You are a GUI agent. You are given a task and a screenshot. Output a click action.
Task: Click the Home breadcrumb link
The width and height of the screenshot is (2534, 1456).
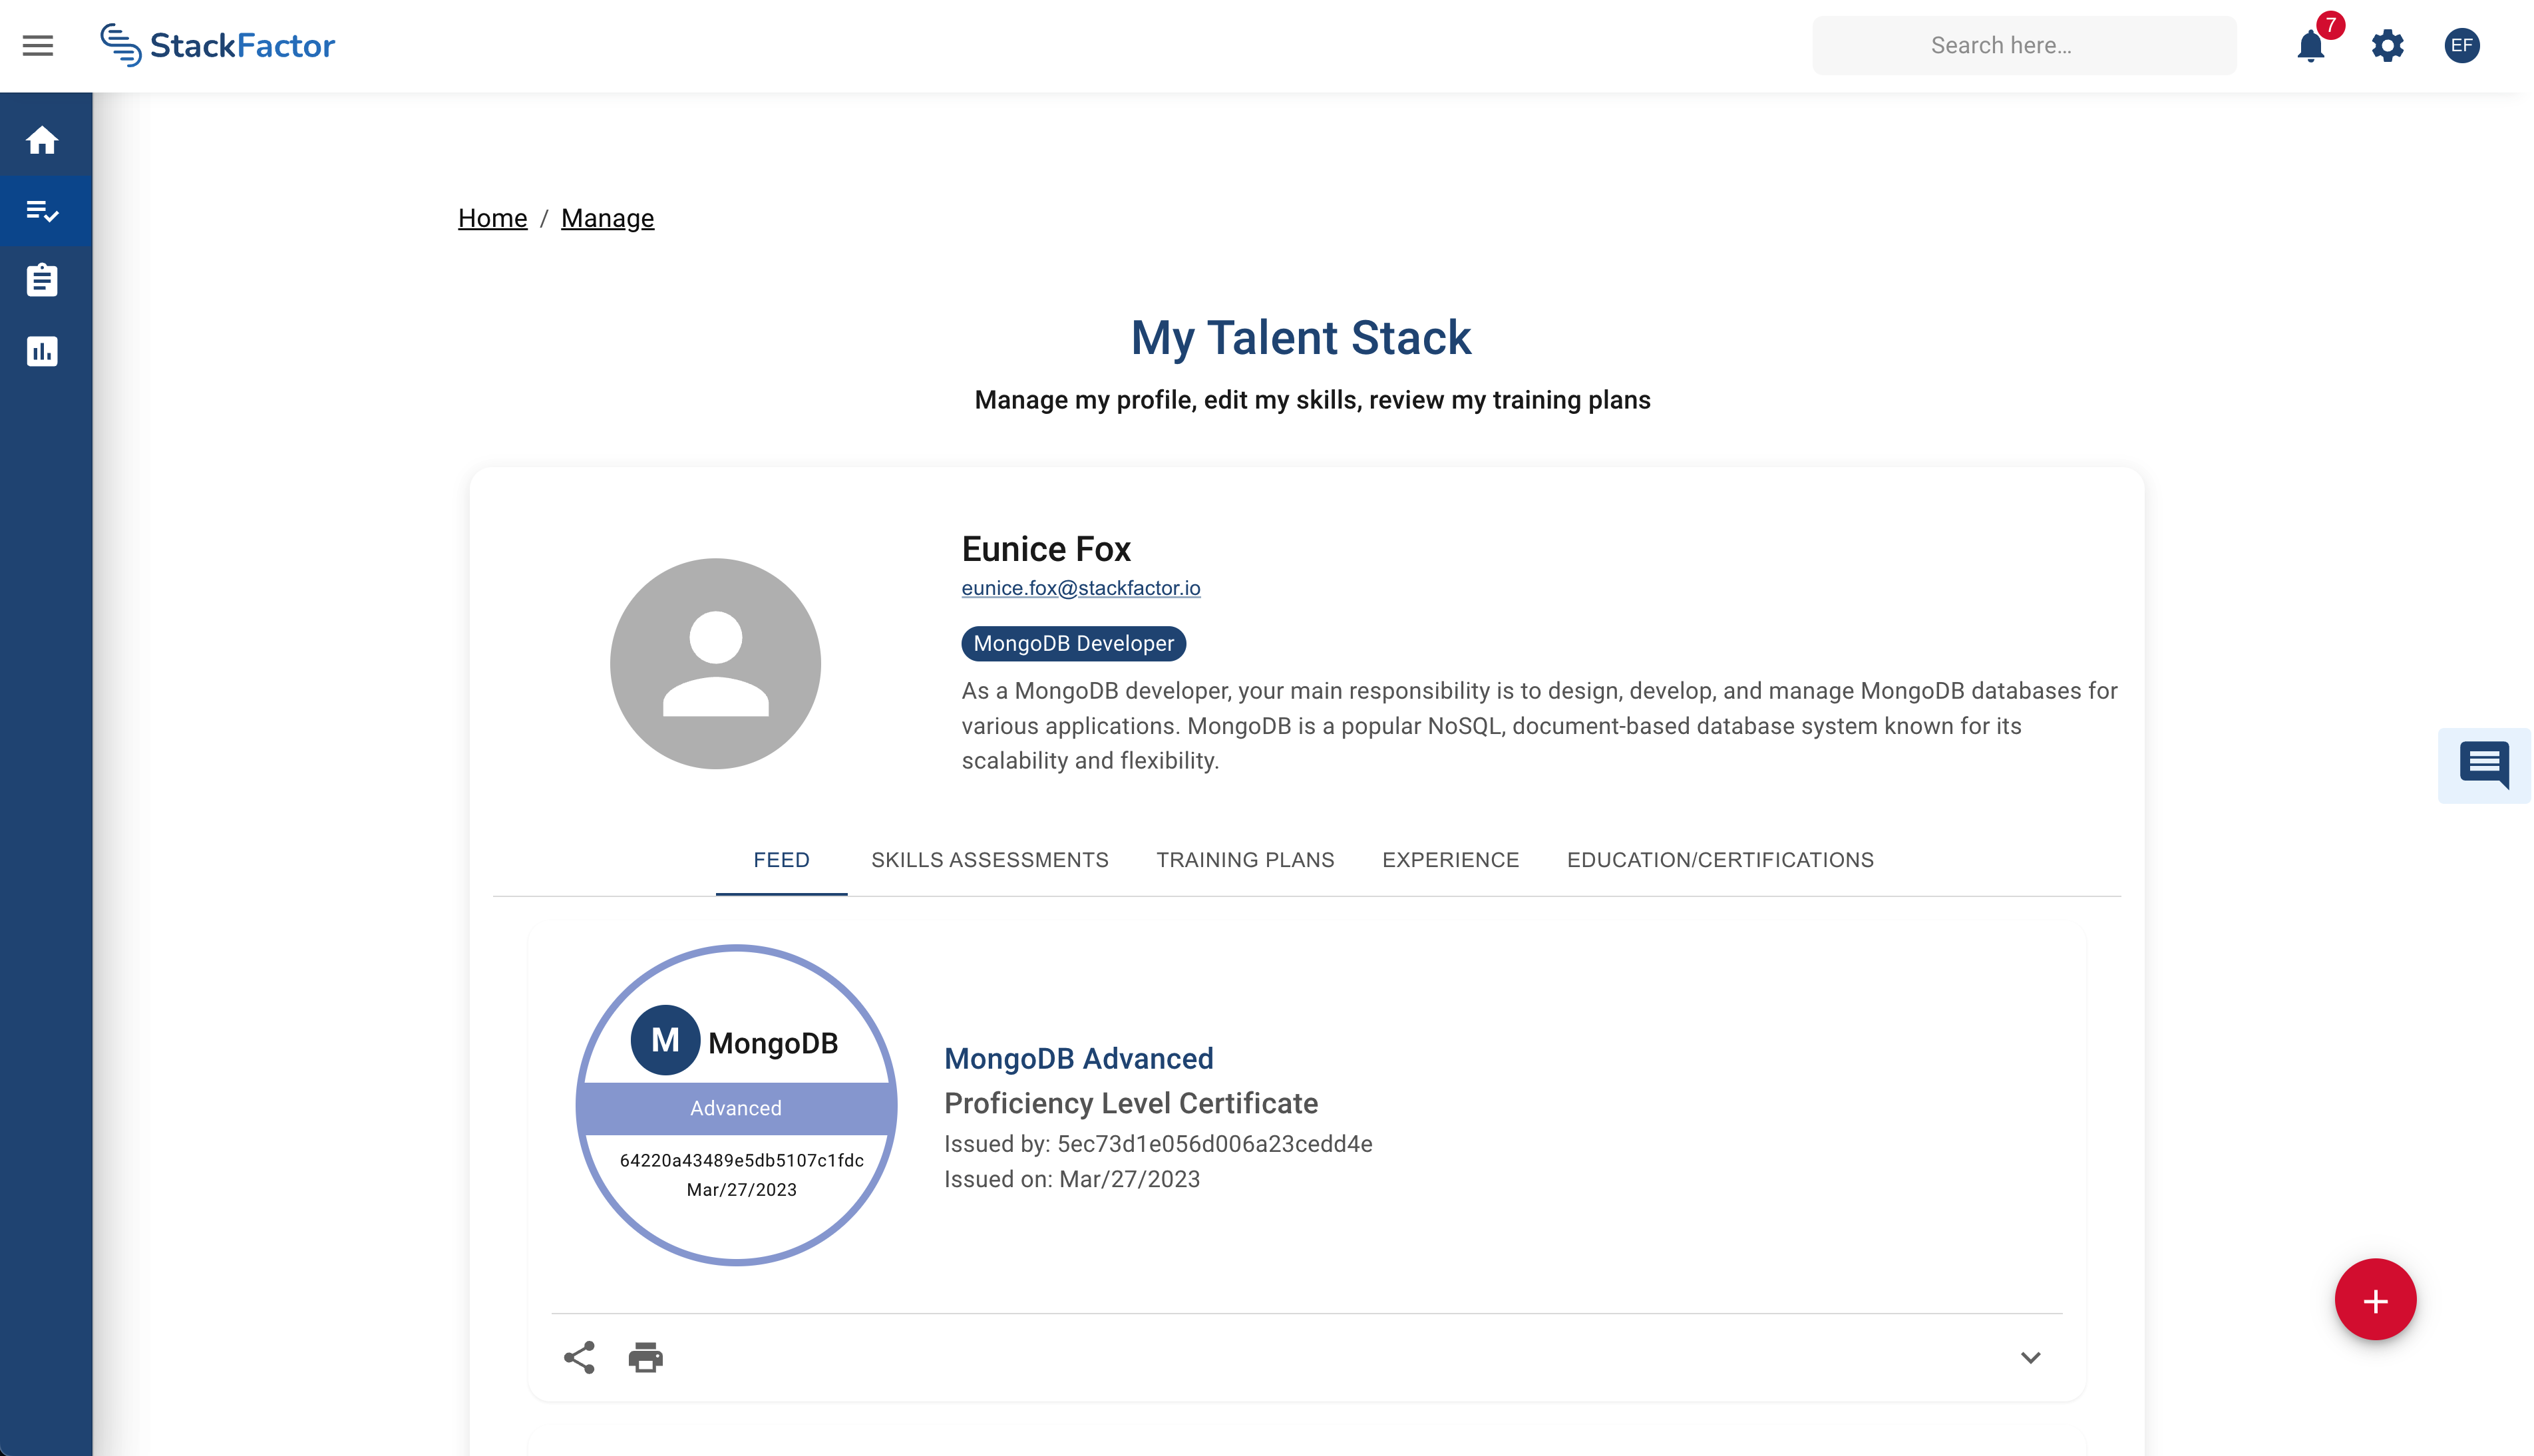[x=492, y=218]
